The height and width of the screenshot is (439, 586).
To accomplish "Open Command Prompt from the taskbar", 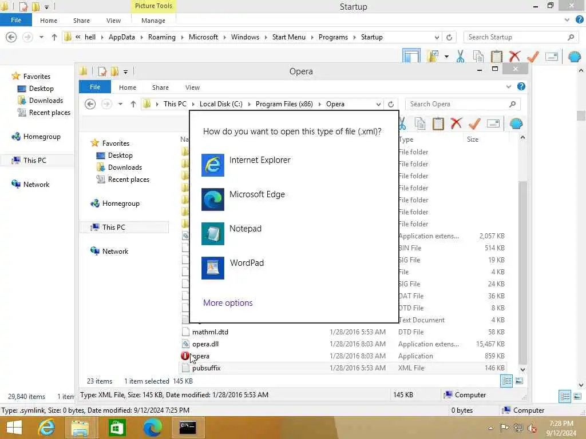I will click(x=188, y=428).
